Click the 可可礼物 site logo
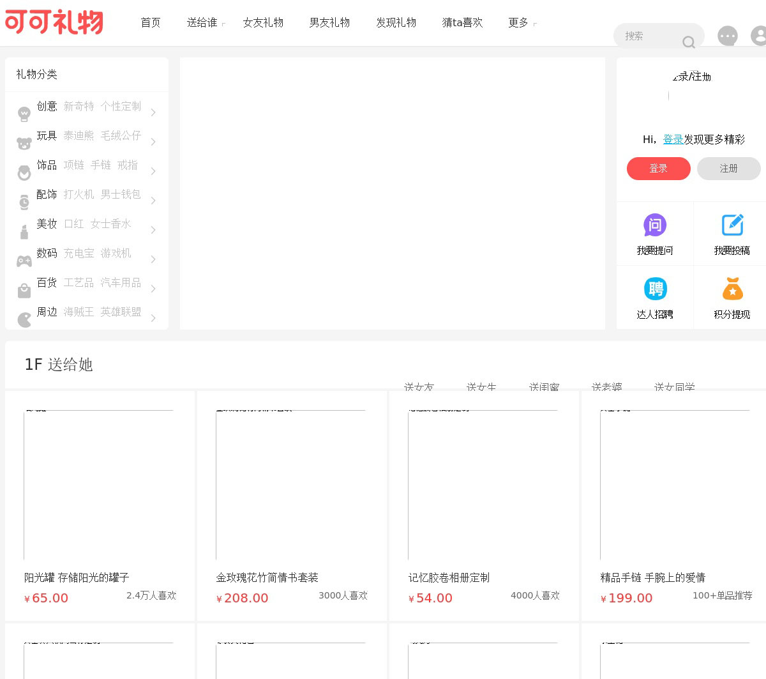Image resolution: width=766 pixels, height=679 pixels. pyautogui.click(x=54, y=22)
